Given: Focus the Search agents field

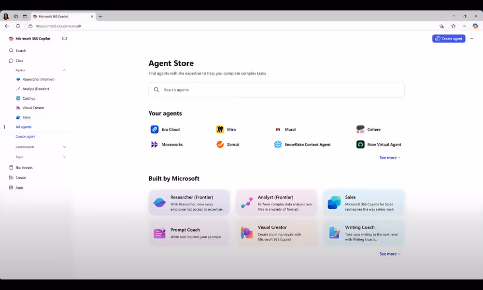Looking at the screenshot, I should 276,90.
